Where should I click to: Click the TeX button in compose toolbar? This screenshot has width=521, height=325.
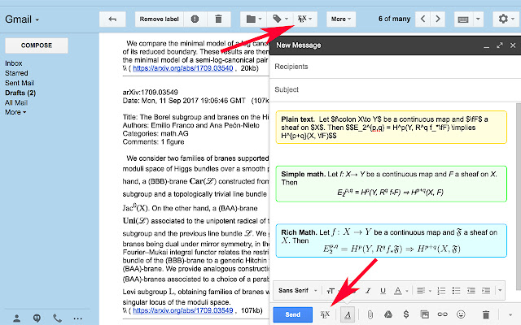coord(326,314)
